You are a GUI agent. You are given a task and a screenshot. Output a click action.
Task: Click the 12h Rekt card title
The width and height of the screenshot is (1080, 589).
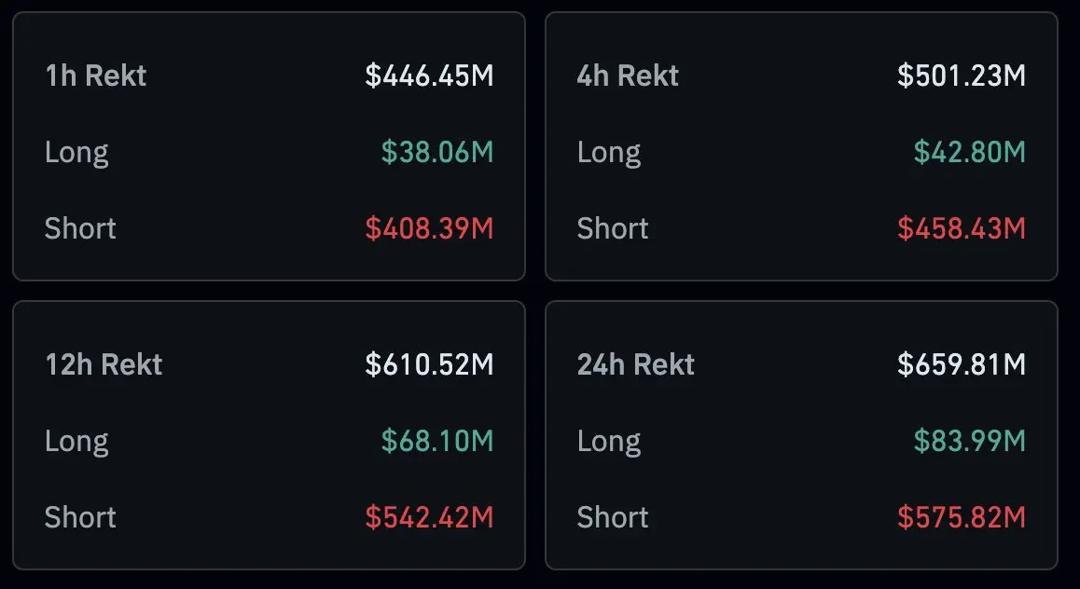(x=104, y=364)
